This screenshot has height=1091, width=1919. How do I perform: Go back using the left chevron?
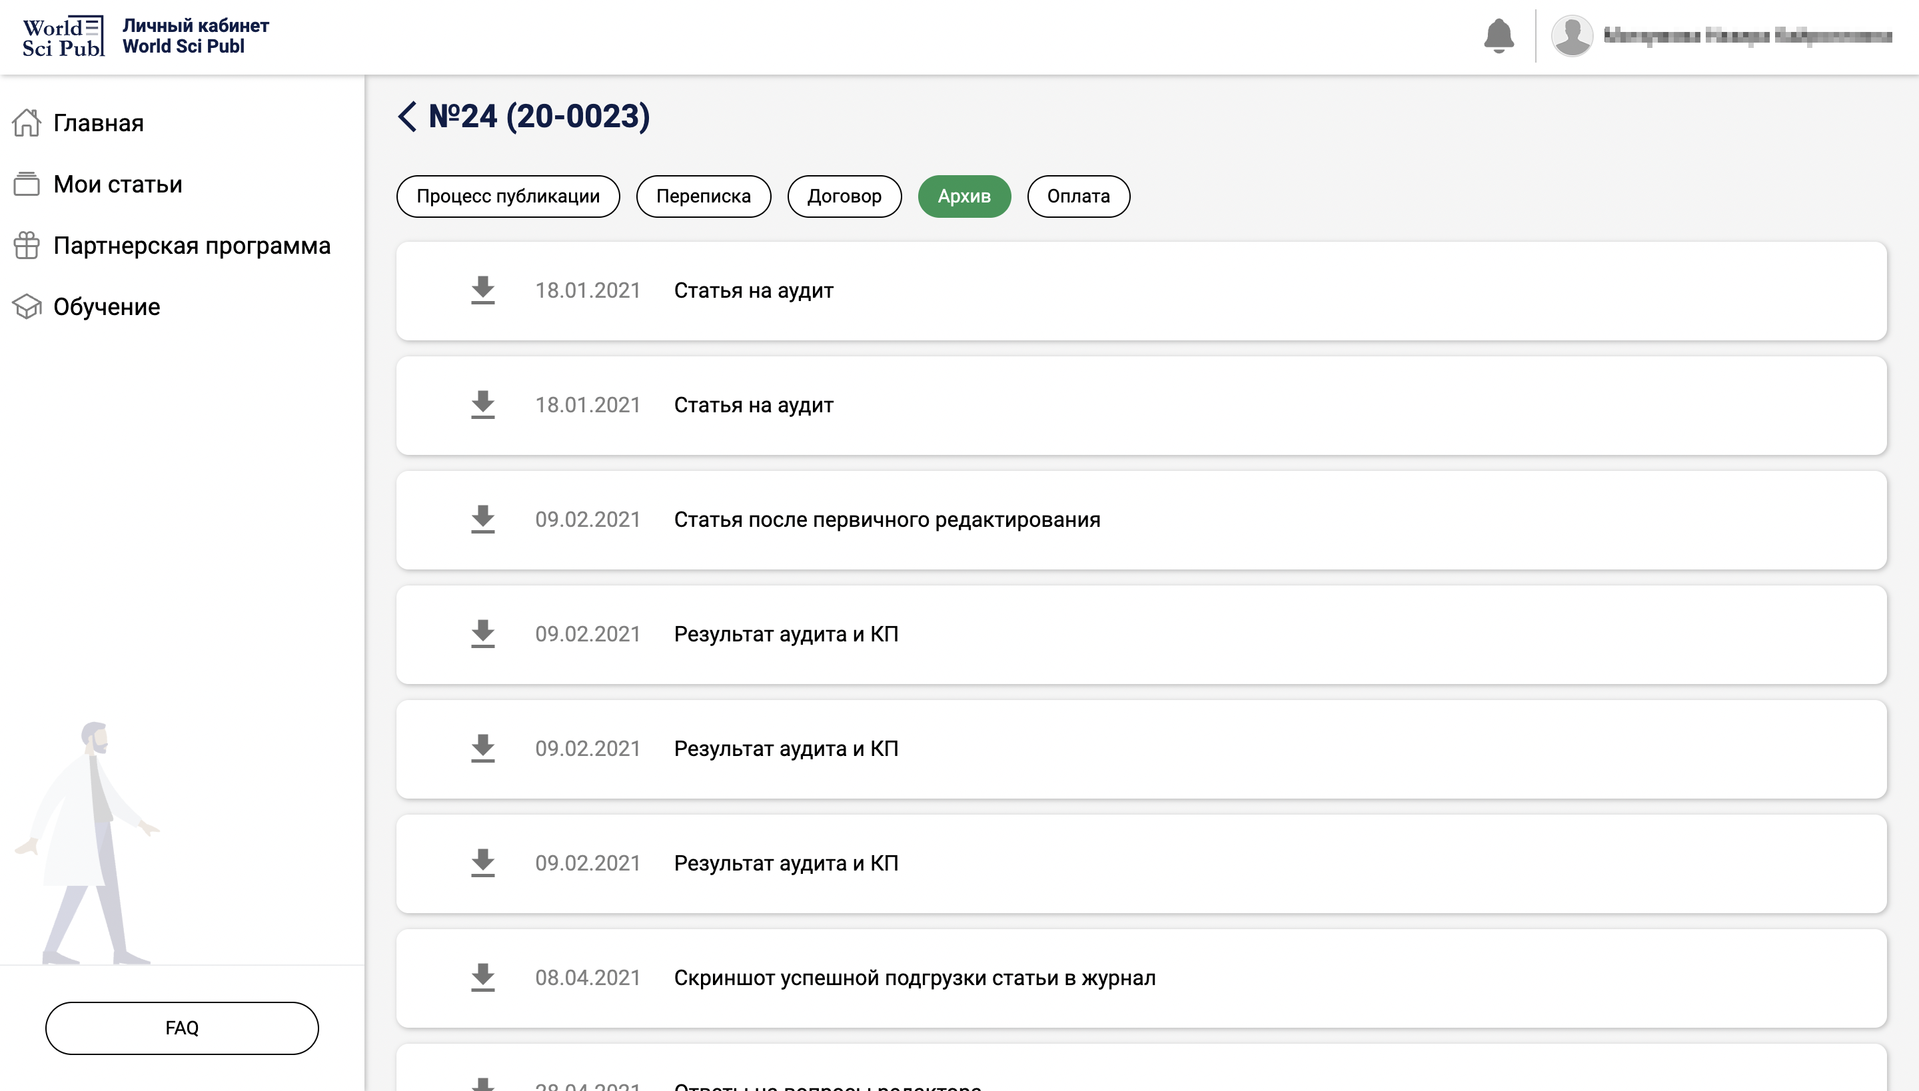click(x=407, y=116)
